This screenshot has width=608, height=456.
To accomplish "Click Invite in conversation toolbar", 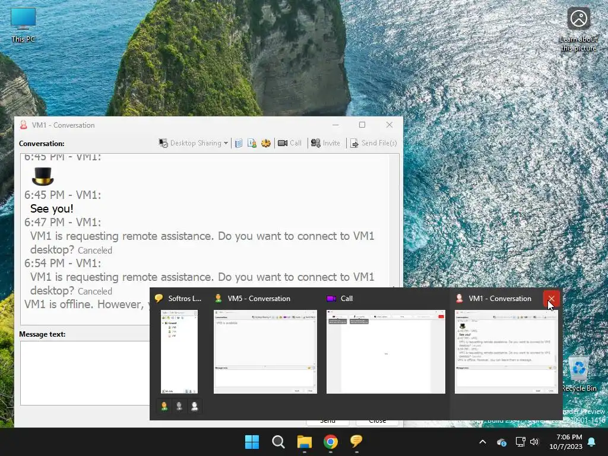I will tap(326, 143).
